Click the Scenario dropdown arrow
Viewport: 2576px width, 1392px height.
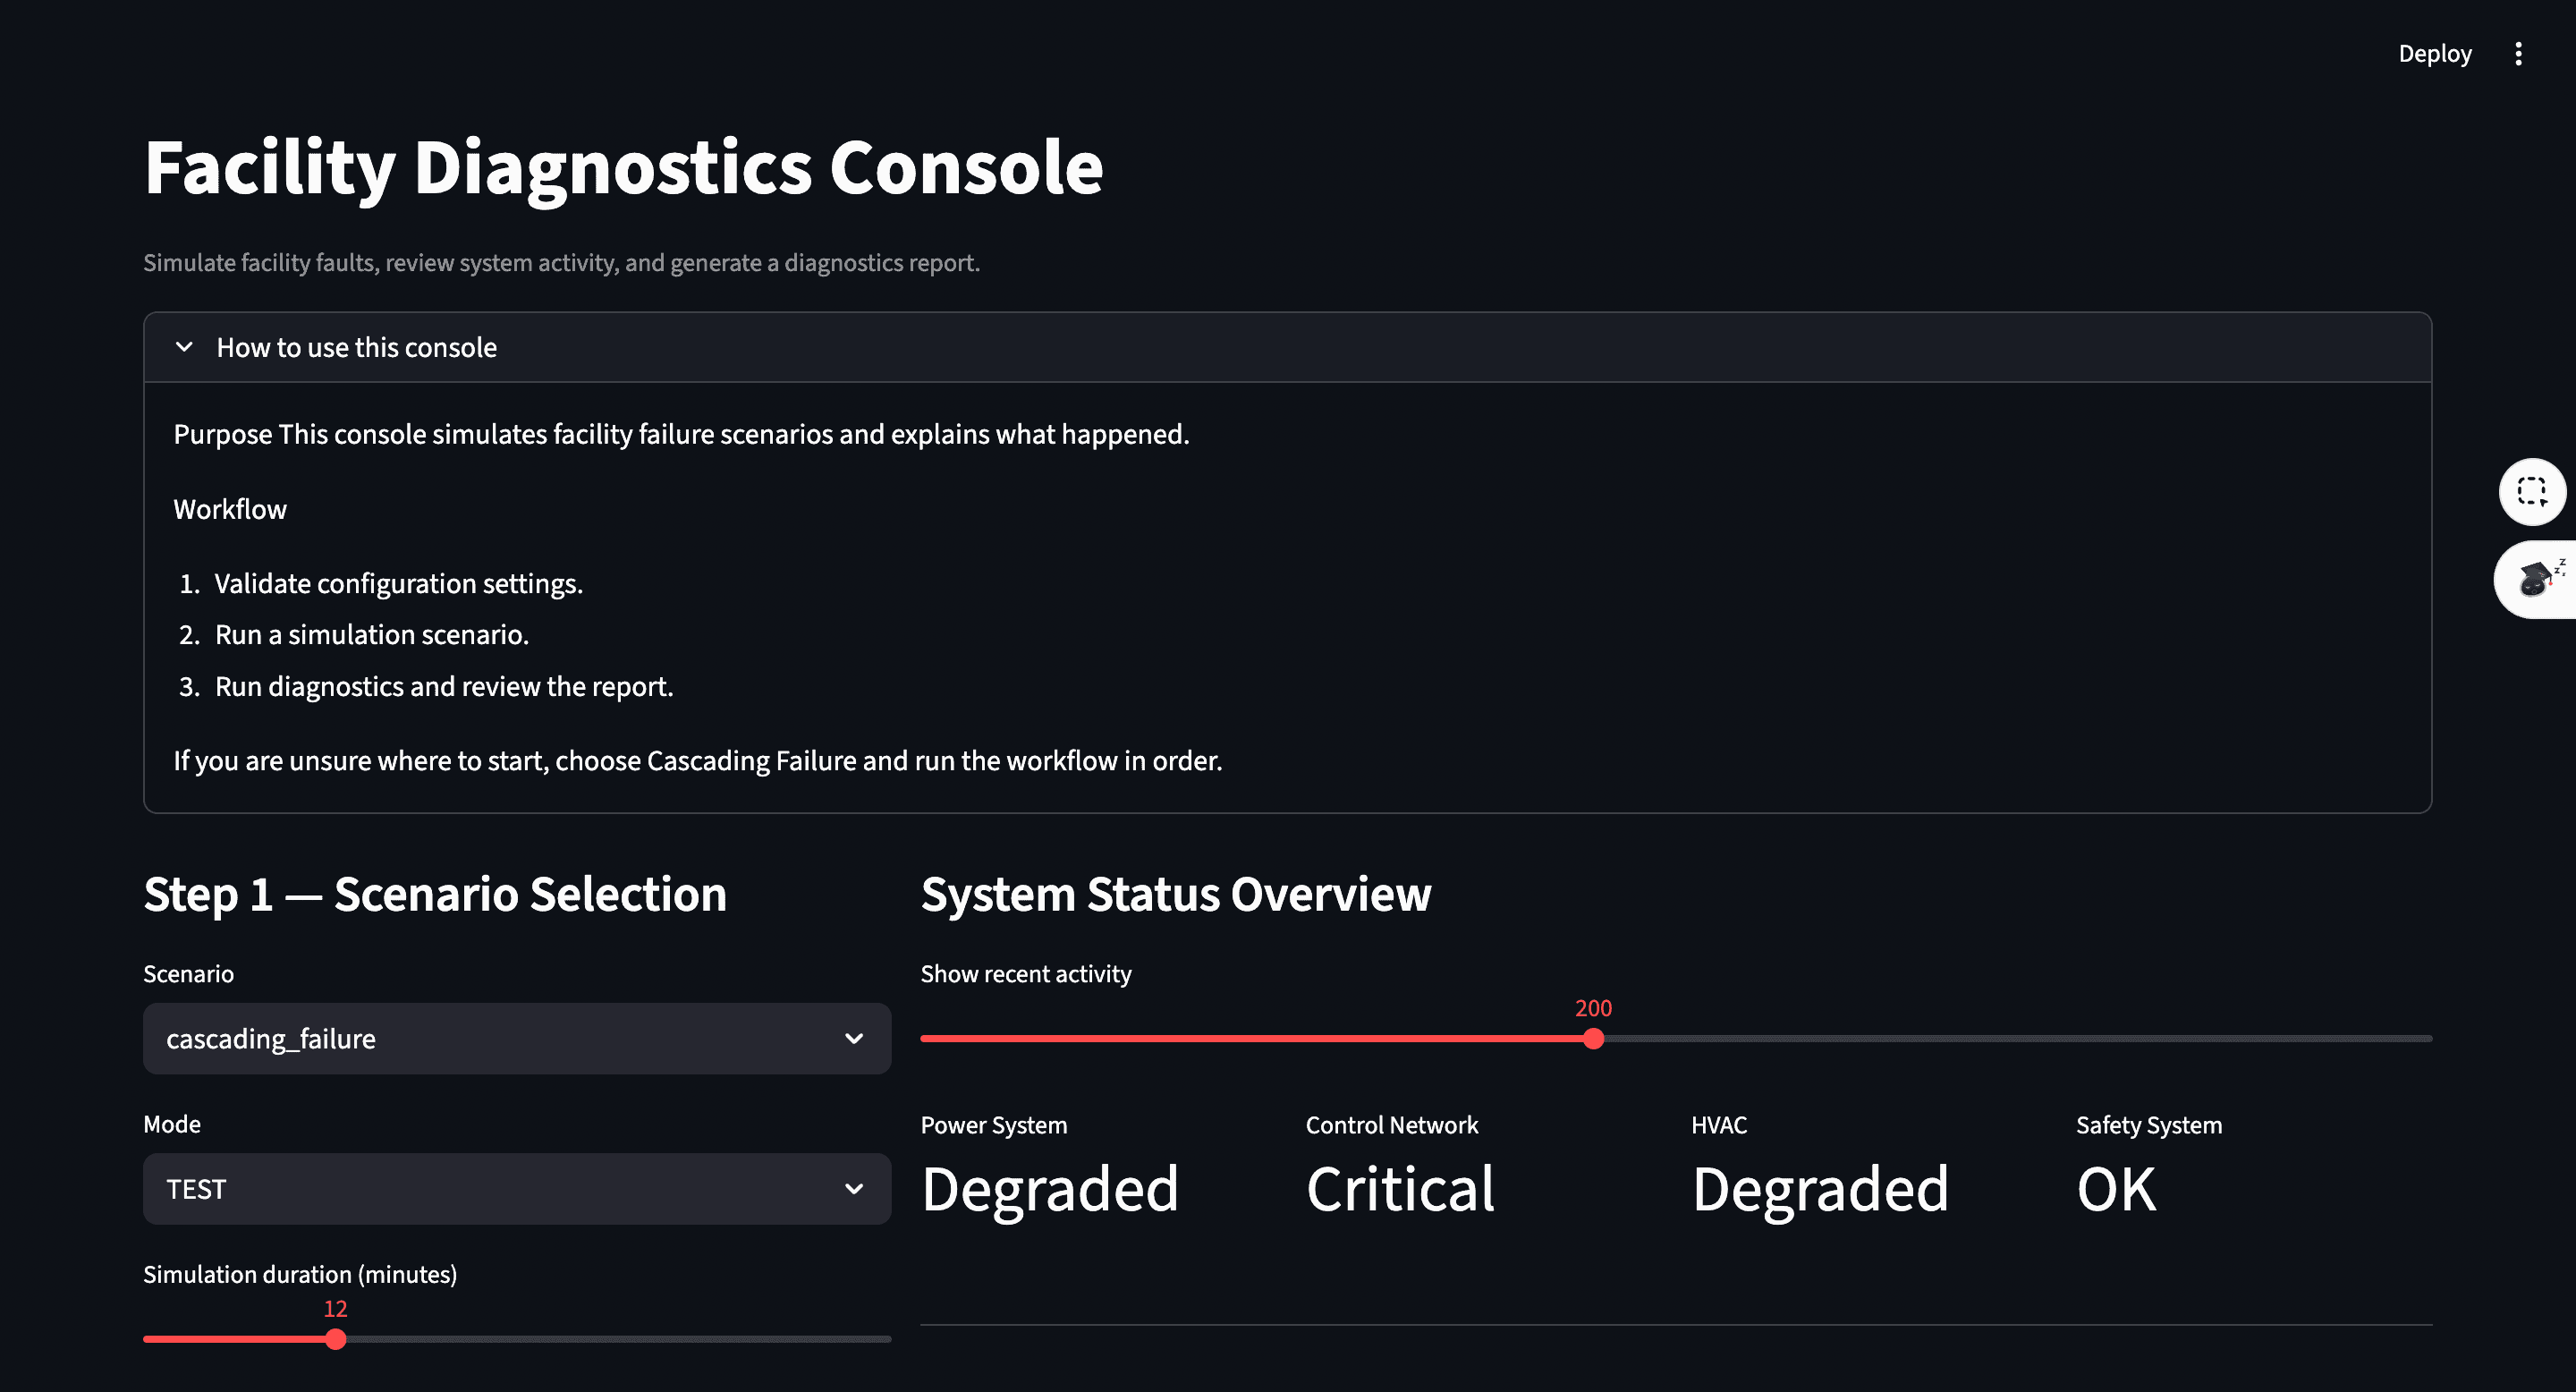[854, 1038]
